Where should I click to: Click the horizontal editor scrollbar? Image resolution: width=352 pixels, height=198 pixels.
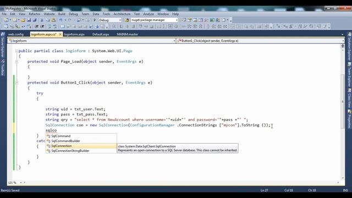[x=182, y=183]
